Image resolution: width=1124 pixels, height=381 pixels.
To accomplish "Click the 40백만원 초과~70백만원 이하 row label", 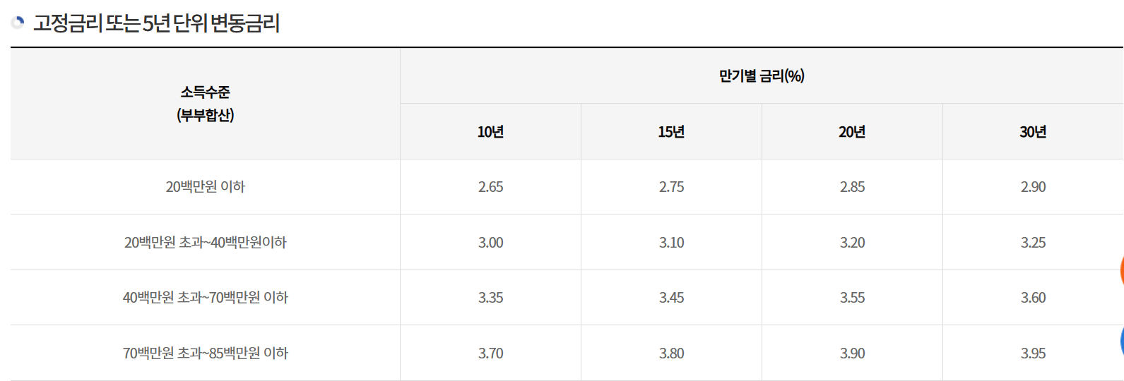I will coord(206,298).
